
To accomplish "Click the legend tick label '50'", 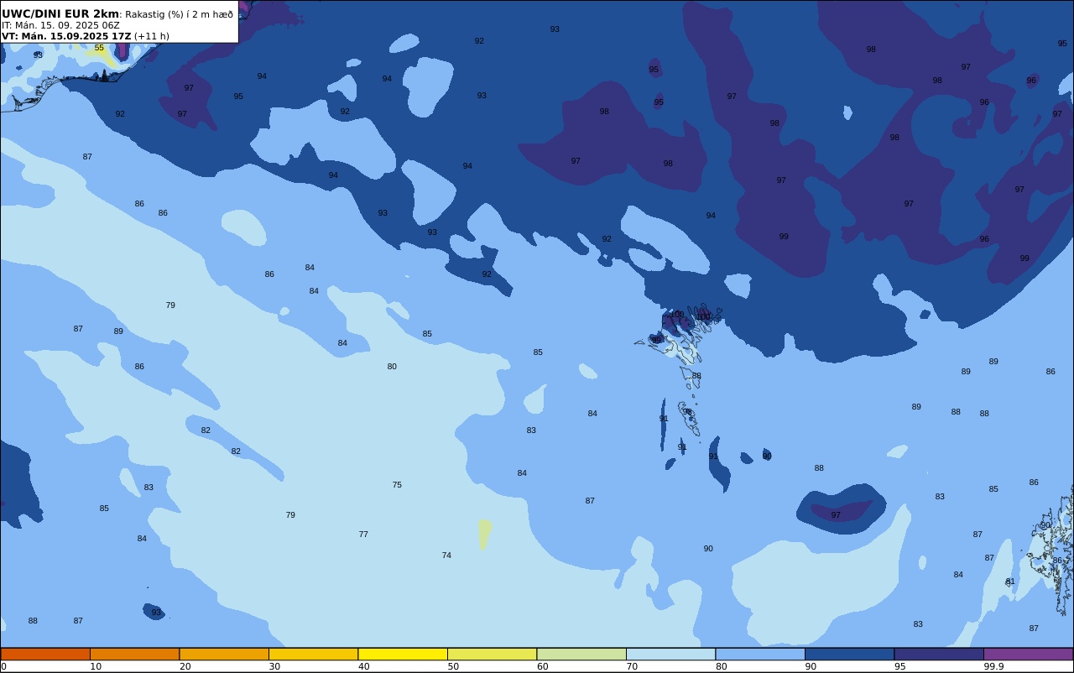I will (x=453, y=666).
